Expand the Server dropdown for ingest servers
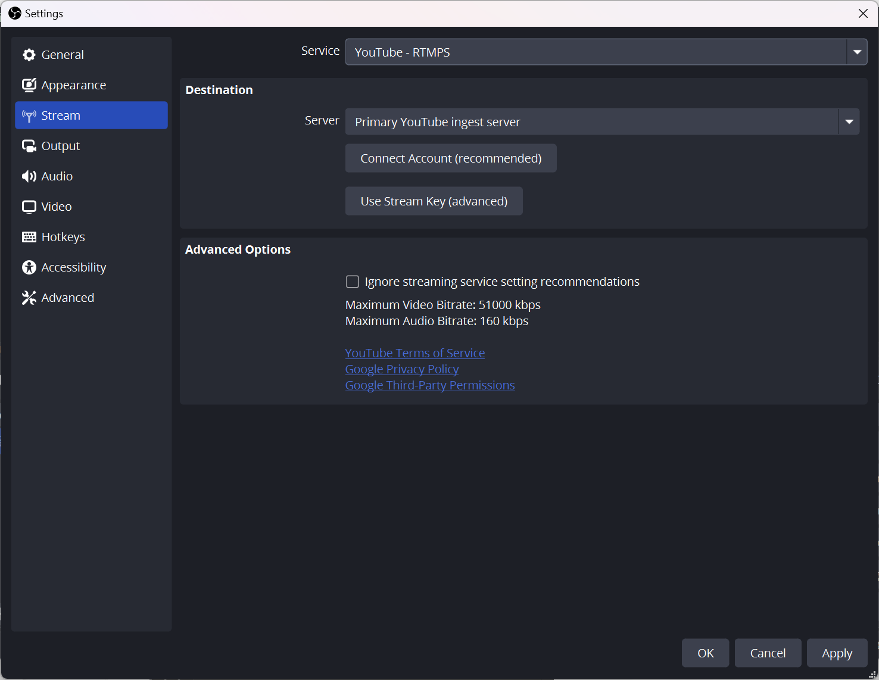879x680 pixels. (849, 121)
